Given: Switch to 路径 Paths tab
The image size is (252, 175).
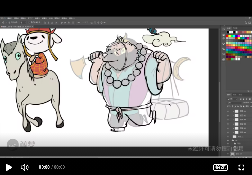Looking at the screenshot, I should click(240, 95).
